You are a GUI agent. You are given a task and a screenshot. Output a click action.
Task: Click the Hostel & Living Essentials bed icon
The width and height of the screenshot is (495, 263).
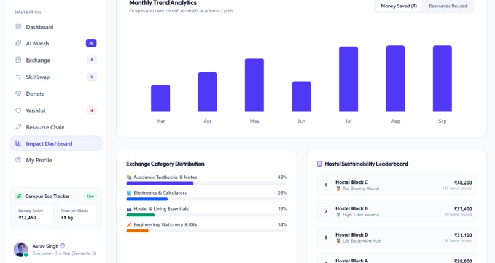point(129,209)
